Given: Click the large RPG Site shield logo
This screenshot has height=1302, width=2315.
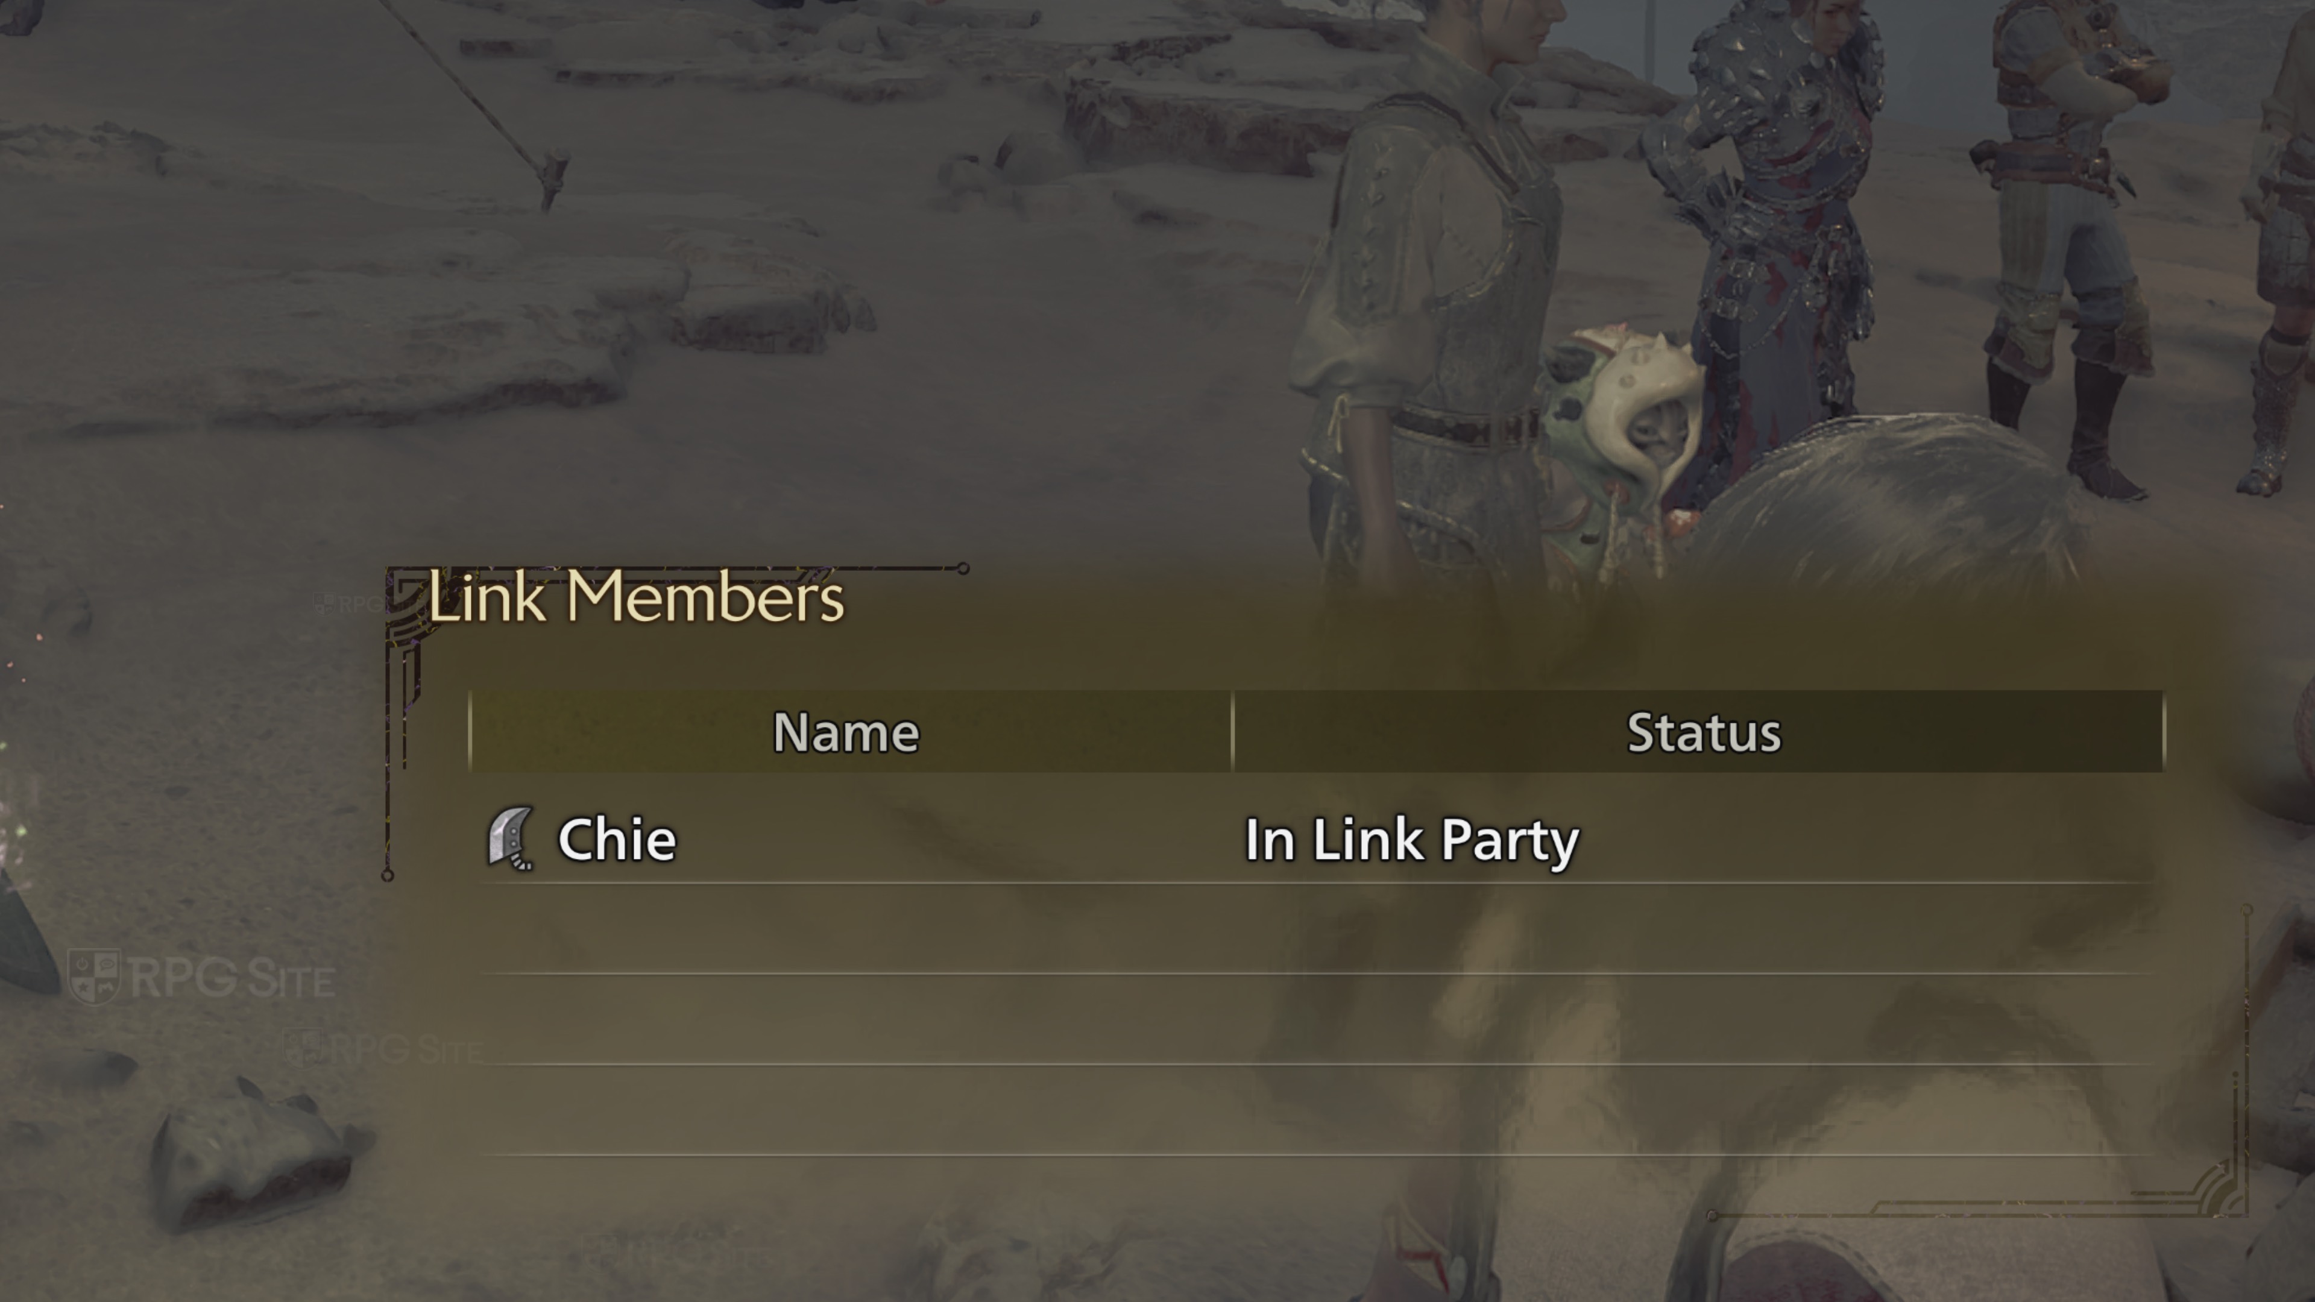Looking at the screenshot, I should [95, 976].
